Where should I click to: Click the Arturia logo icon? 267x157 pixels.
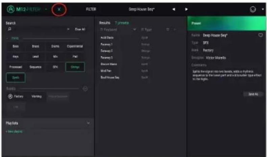[x=10, y=9]
